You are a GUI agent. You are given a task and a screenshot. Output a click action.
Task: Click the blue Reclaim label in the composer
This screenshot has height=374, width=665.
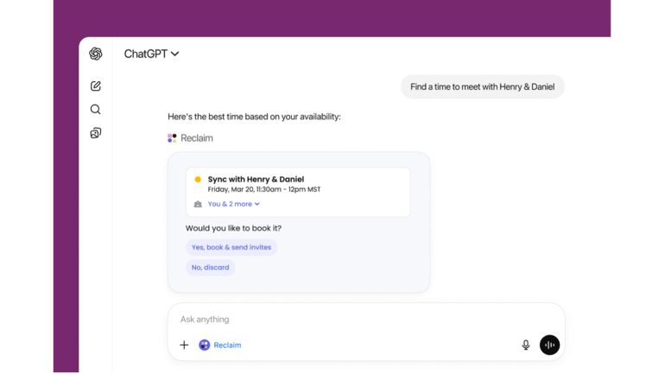[x=227, y=345]
